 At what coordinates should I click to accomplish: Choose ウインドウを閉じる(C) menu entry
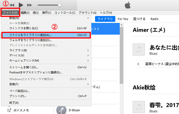tap(46, 28)
